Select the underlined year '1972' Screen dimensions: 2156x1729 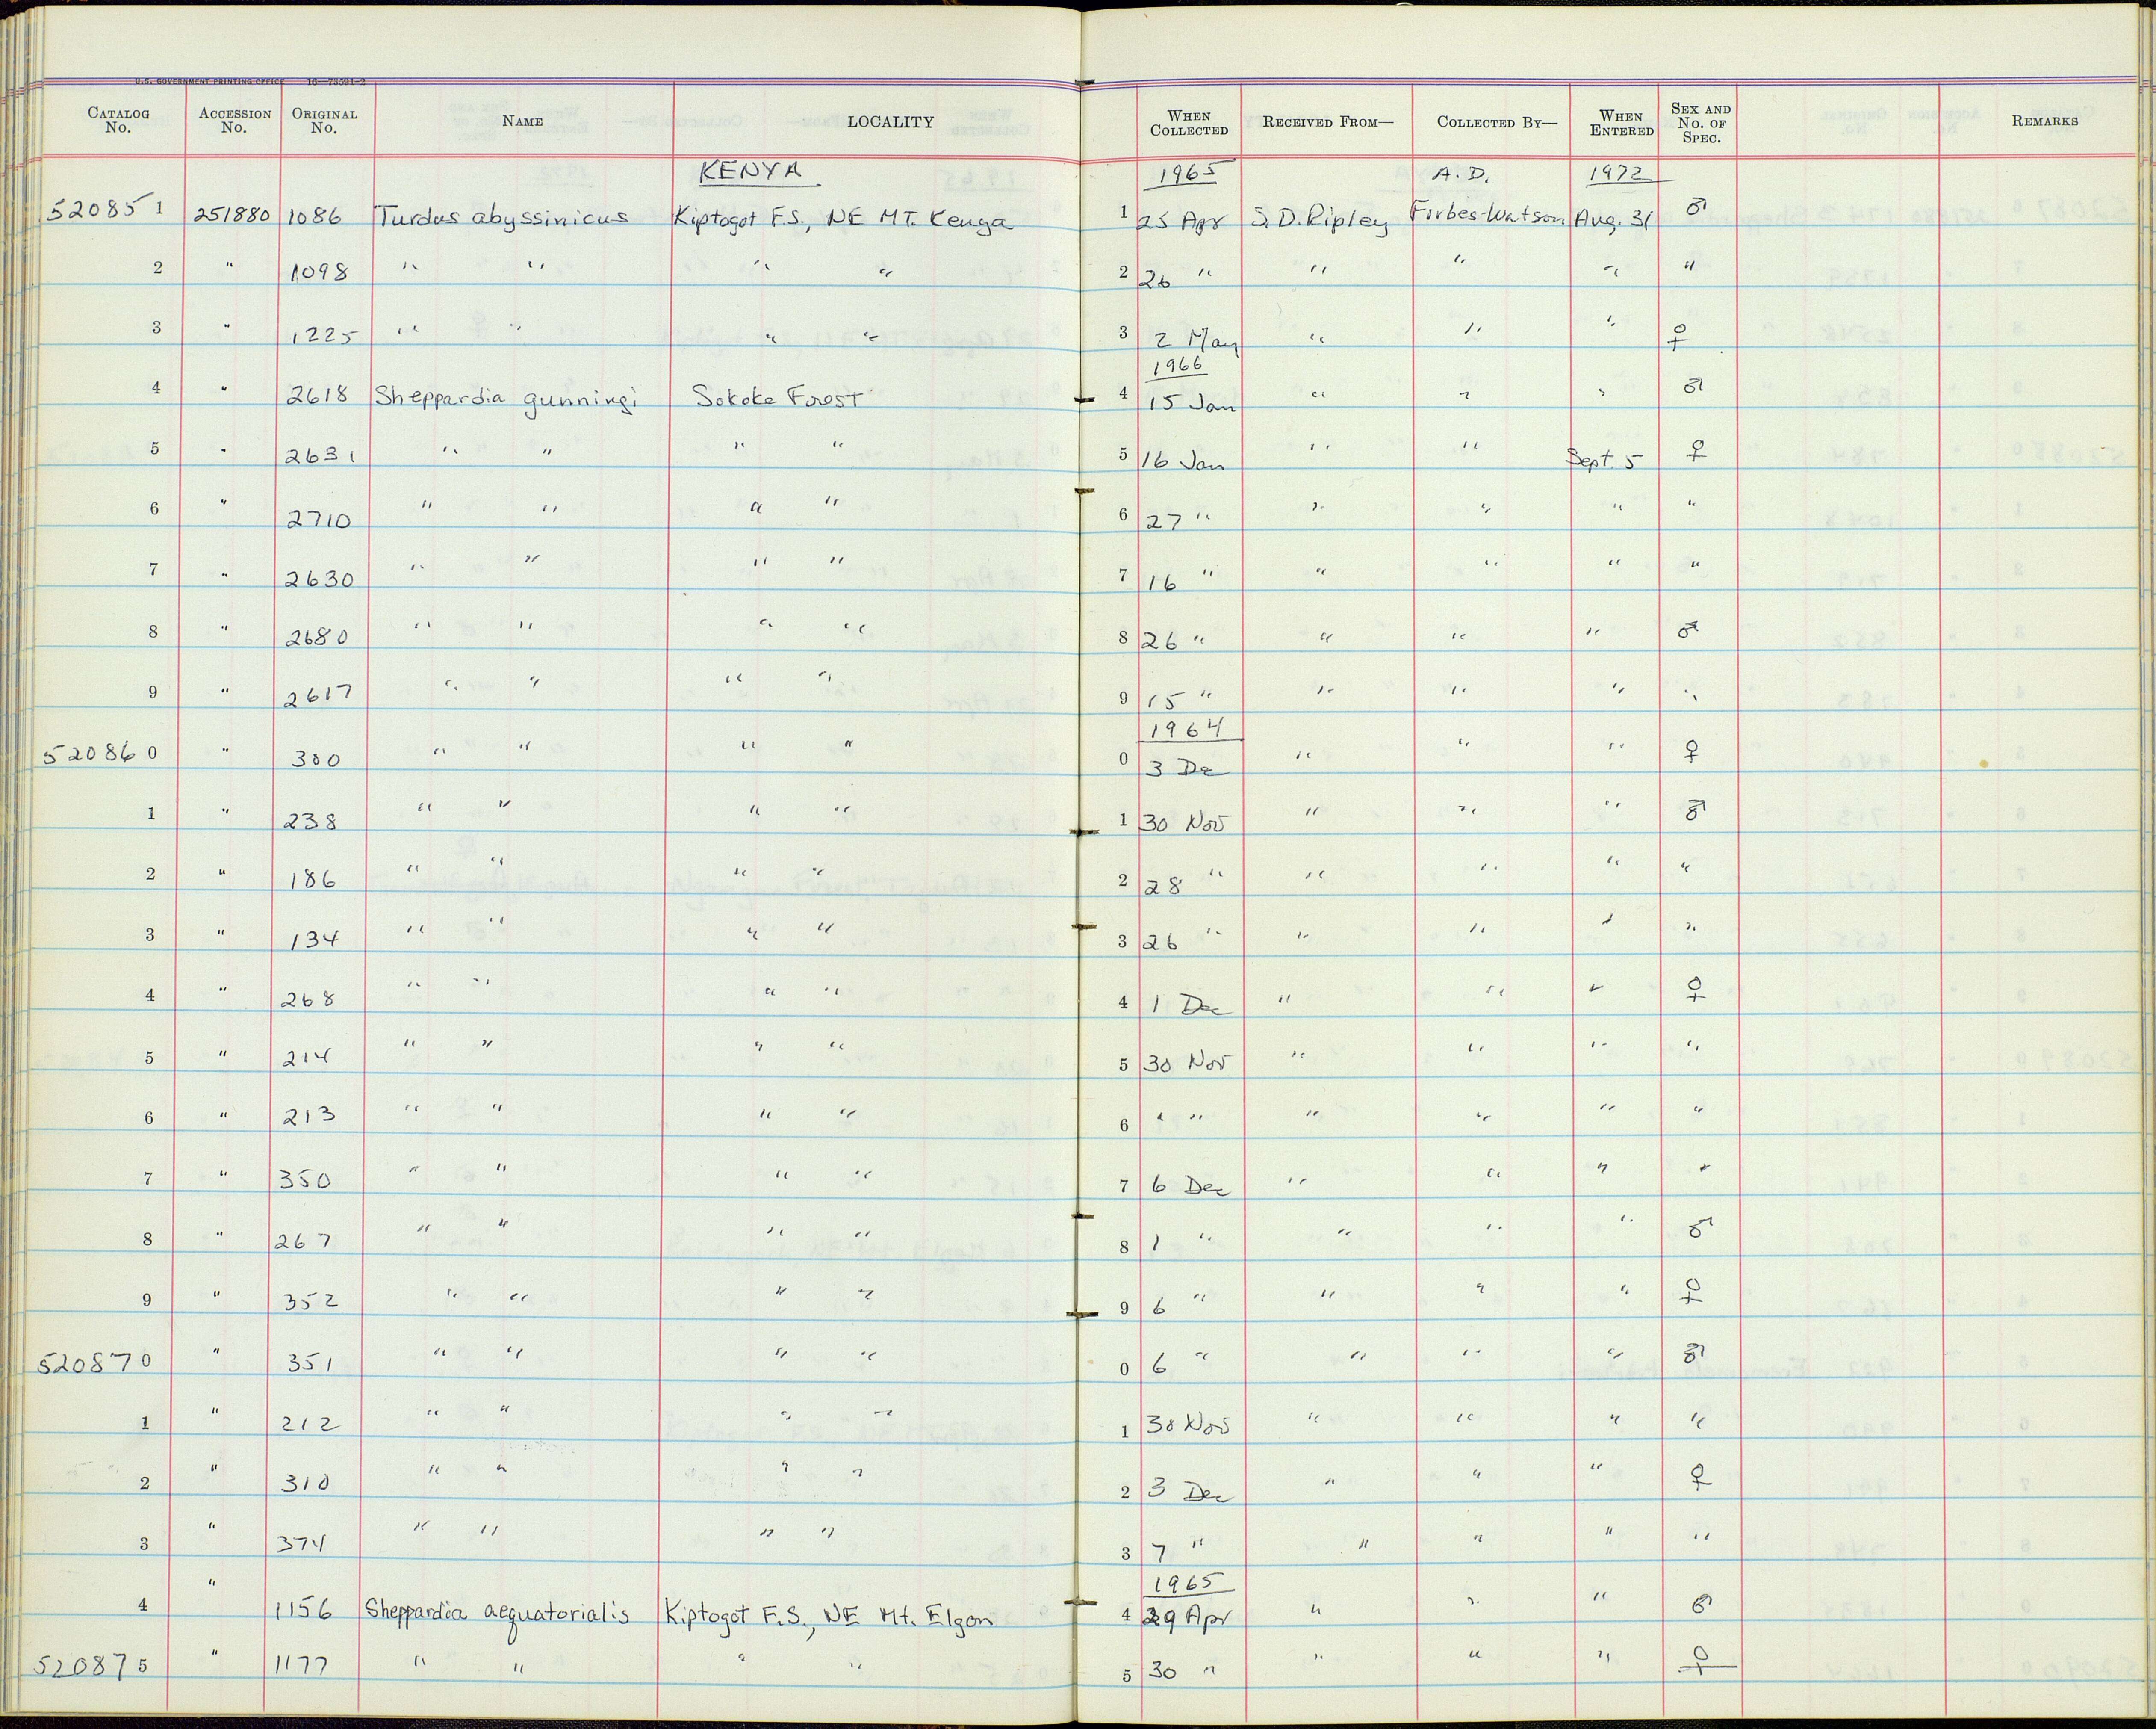(x=1622, y=175)
